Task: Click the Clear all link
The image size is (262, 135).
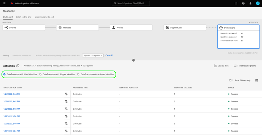Action: click(x=109, y=55)
